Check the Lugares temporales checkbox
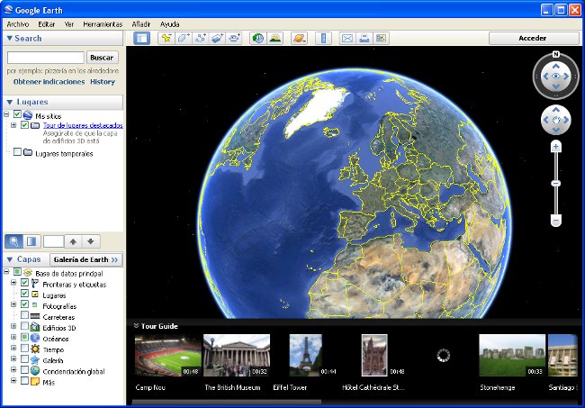This screenshot has height=408, width=585. 17,151
